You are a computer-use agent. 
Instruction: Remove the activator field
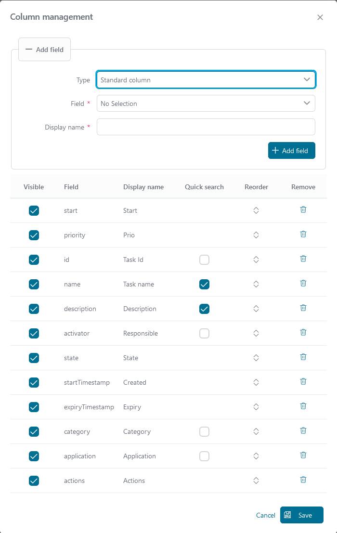click(x=303, y=332)
